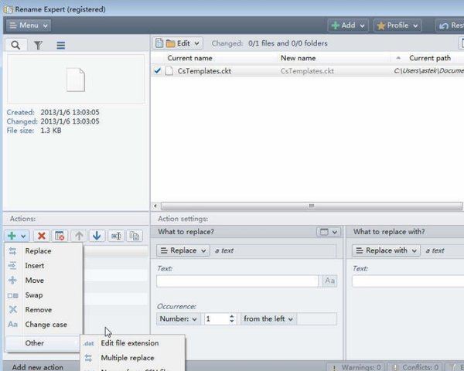Viewport: 464px width, 371px height.
Task: Click the rename action icon
Action: tap(116, 236)
